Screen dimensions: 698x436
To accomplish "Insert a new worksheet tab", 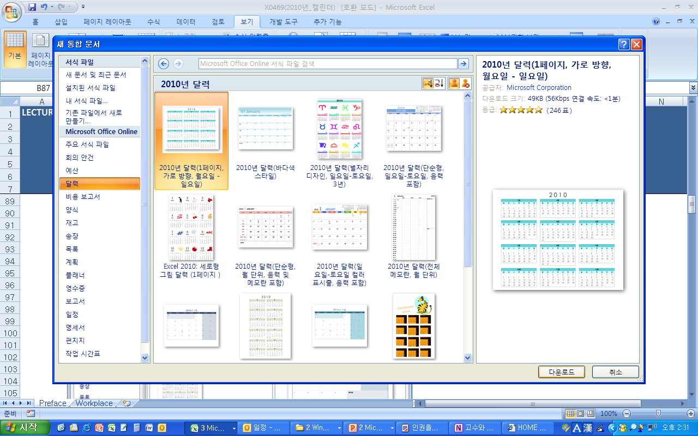I will [127, 403].
